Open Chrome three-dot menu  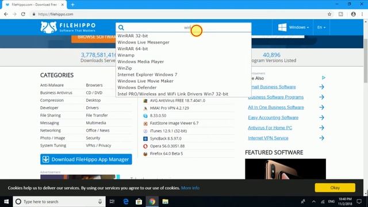(x=362, y=14)
